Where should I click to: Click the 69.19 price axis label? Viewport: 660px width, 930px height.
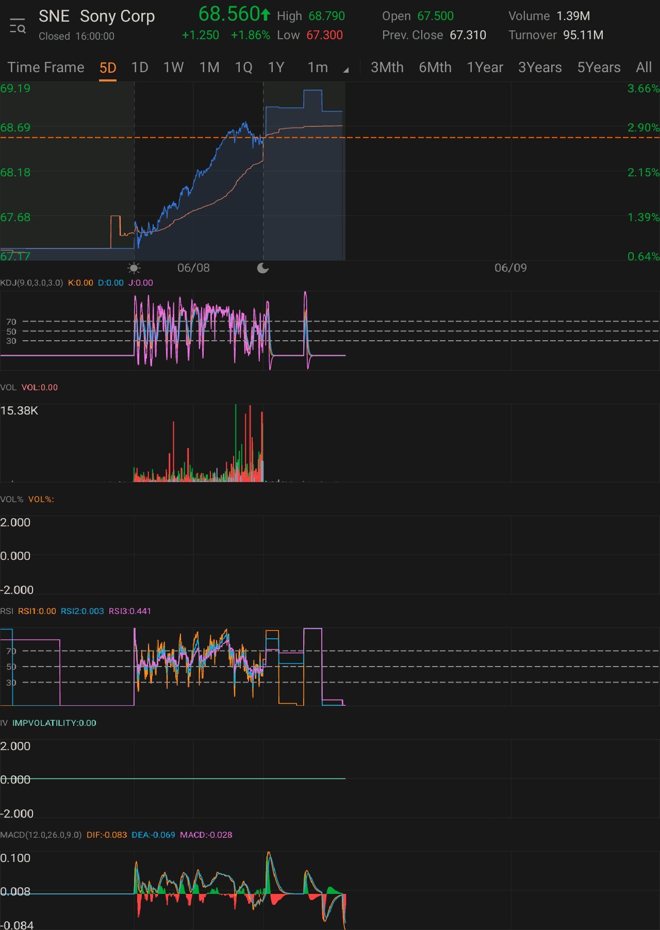[x=15, y=88]
